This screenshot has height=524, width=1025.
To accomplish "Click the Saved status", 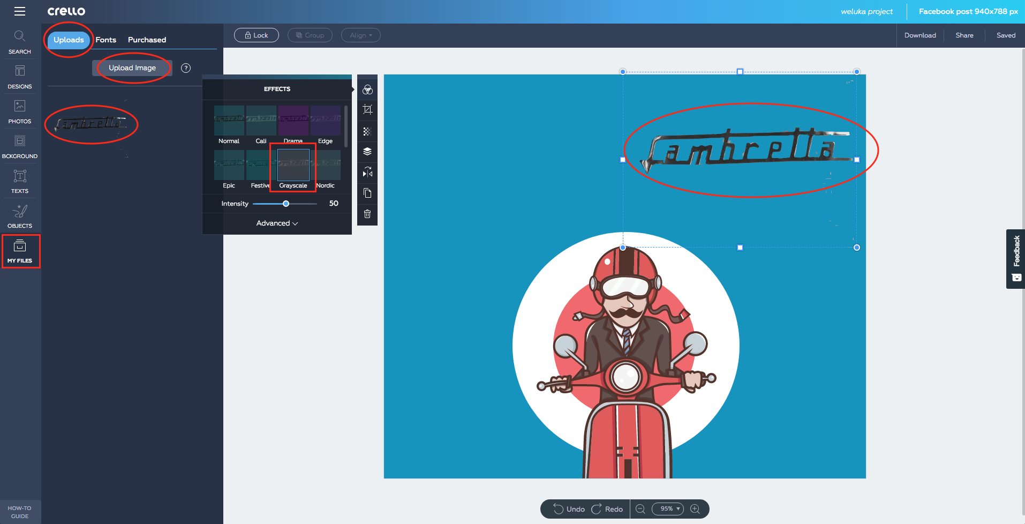I will (x=1006, y=35).
